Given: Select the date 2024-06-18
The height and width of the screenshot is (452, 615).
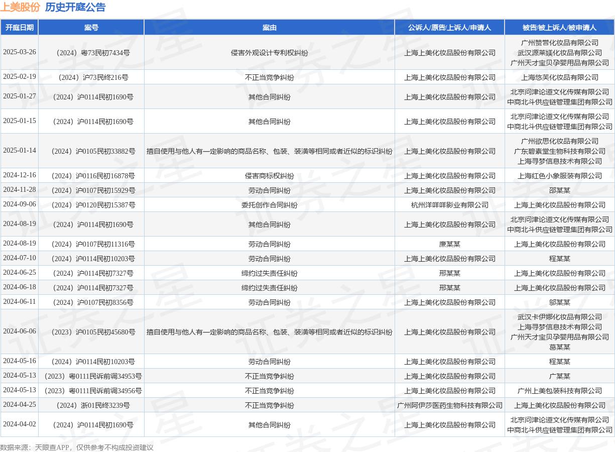Looking at the screenshot, I should click(x=20, y=287).
